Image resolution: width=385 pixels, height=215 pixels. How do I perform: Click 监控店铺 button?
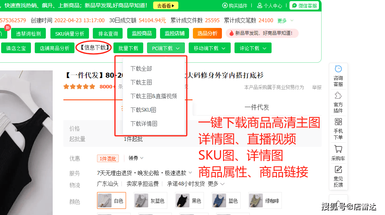coord(175,33)
